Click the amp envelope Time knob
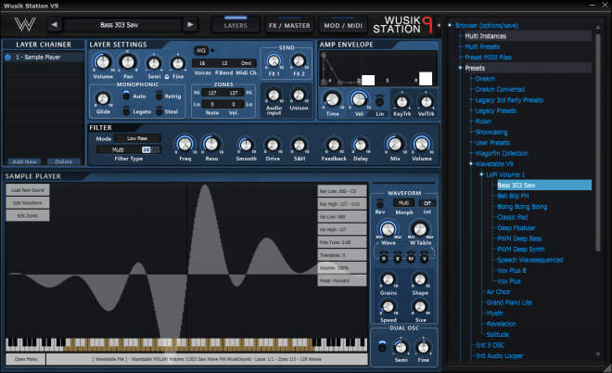Viewport: 612px width, 373px height. click(x=332, y=99)
